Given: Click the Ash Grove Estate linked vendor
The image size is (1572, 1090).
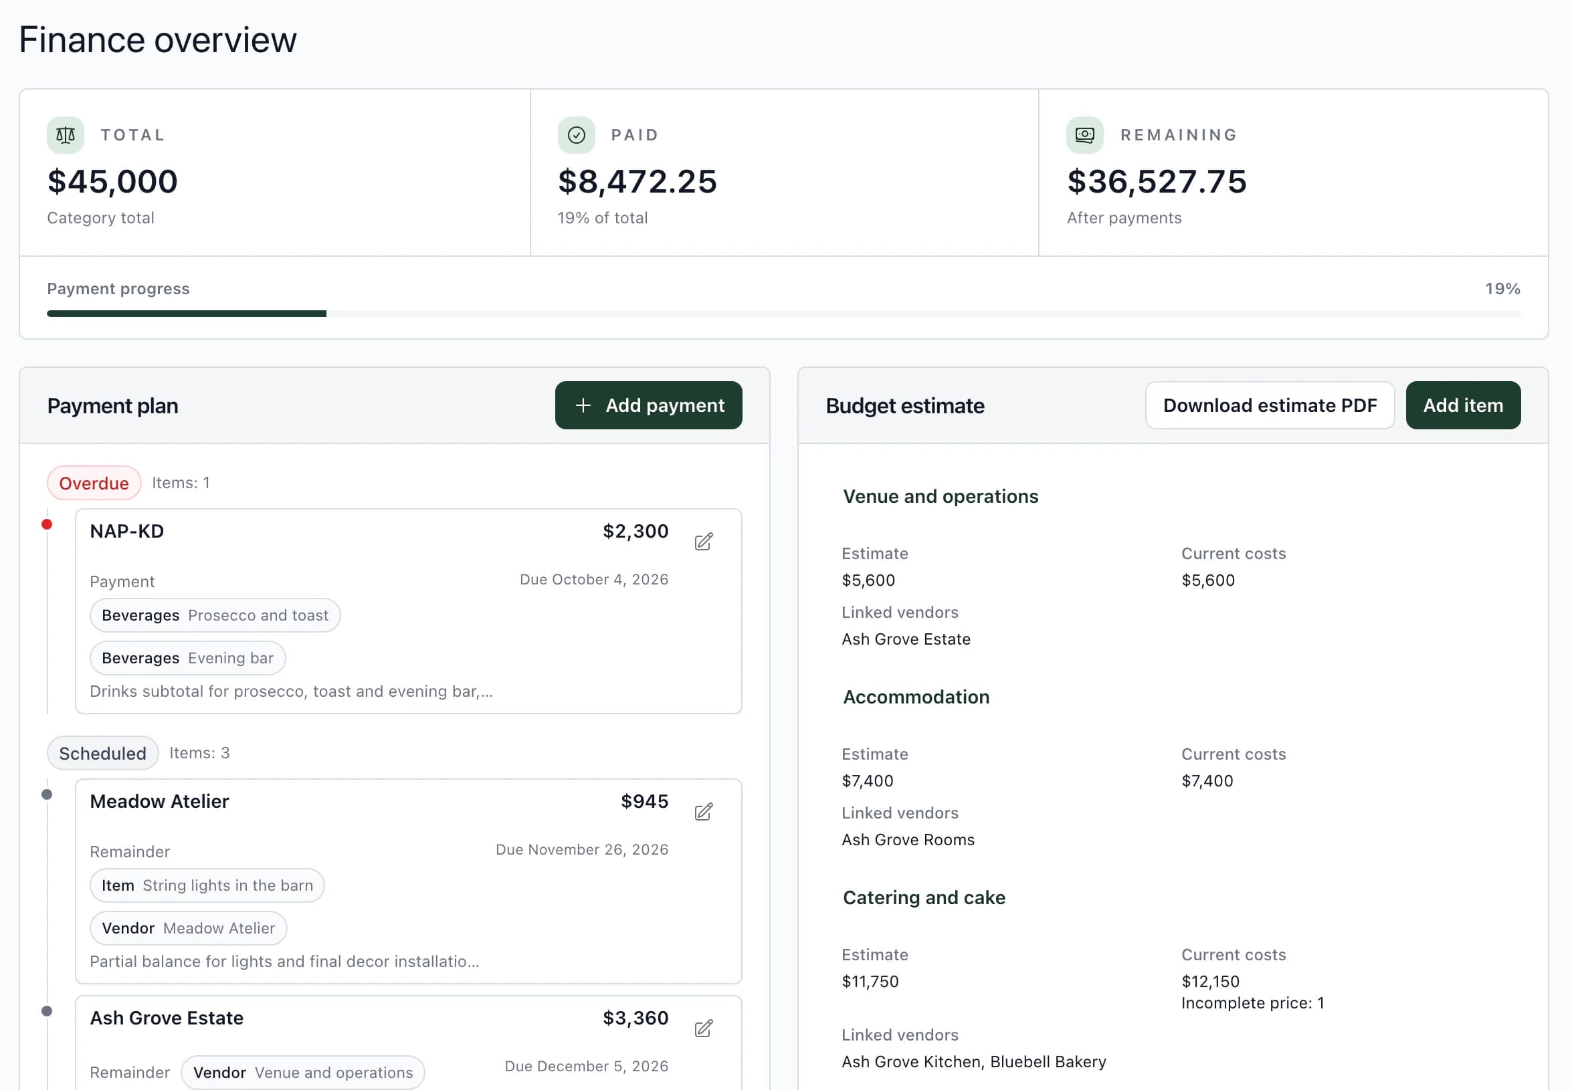Looking at the screenshot, I should click(x=906, y=639).
